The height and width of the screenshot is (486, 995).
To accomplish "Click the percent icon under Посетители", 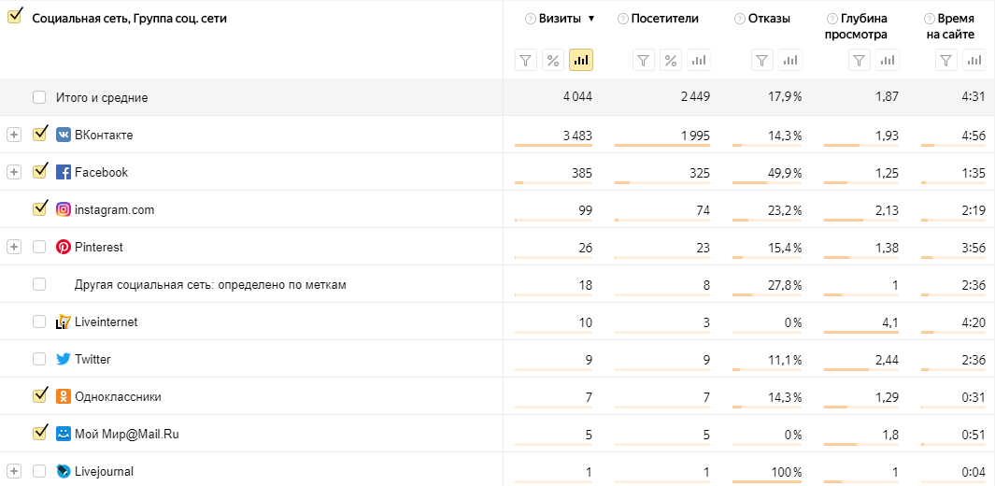I will coord(671,61).
